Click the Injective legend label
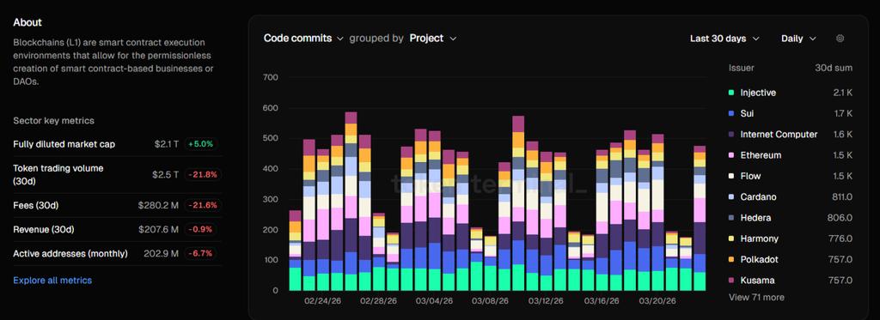This screenshot has height=320, width=880. point(758,93)
